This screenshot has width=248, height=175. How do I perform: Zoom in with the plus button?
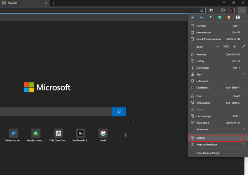click(234, 47)
